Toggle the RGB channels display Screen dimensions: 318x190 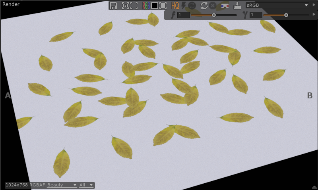point(146,6)
